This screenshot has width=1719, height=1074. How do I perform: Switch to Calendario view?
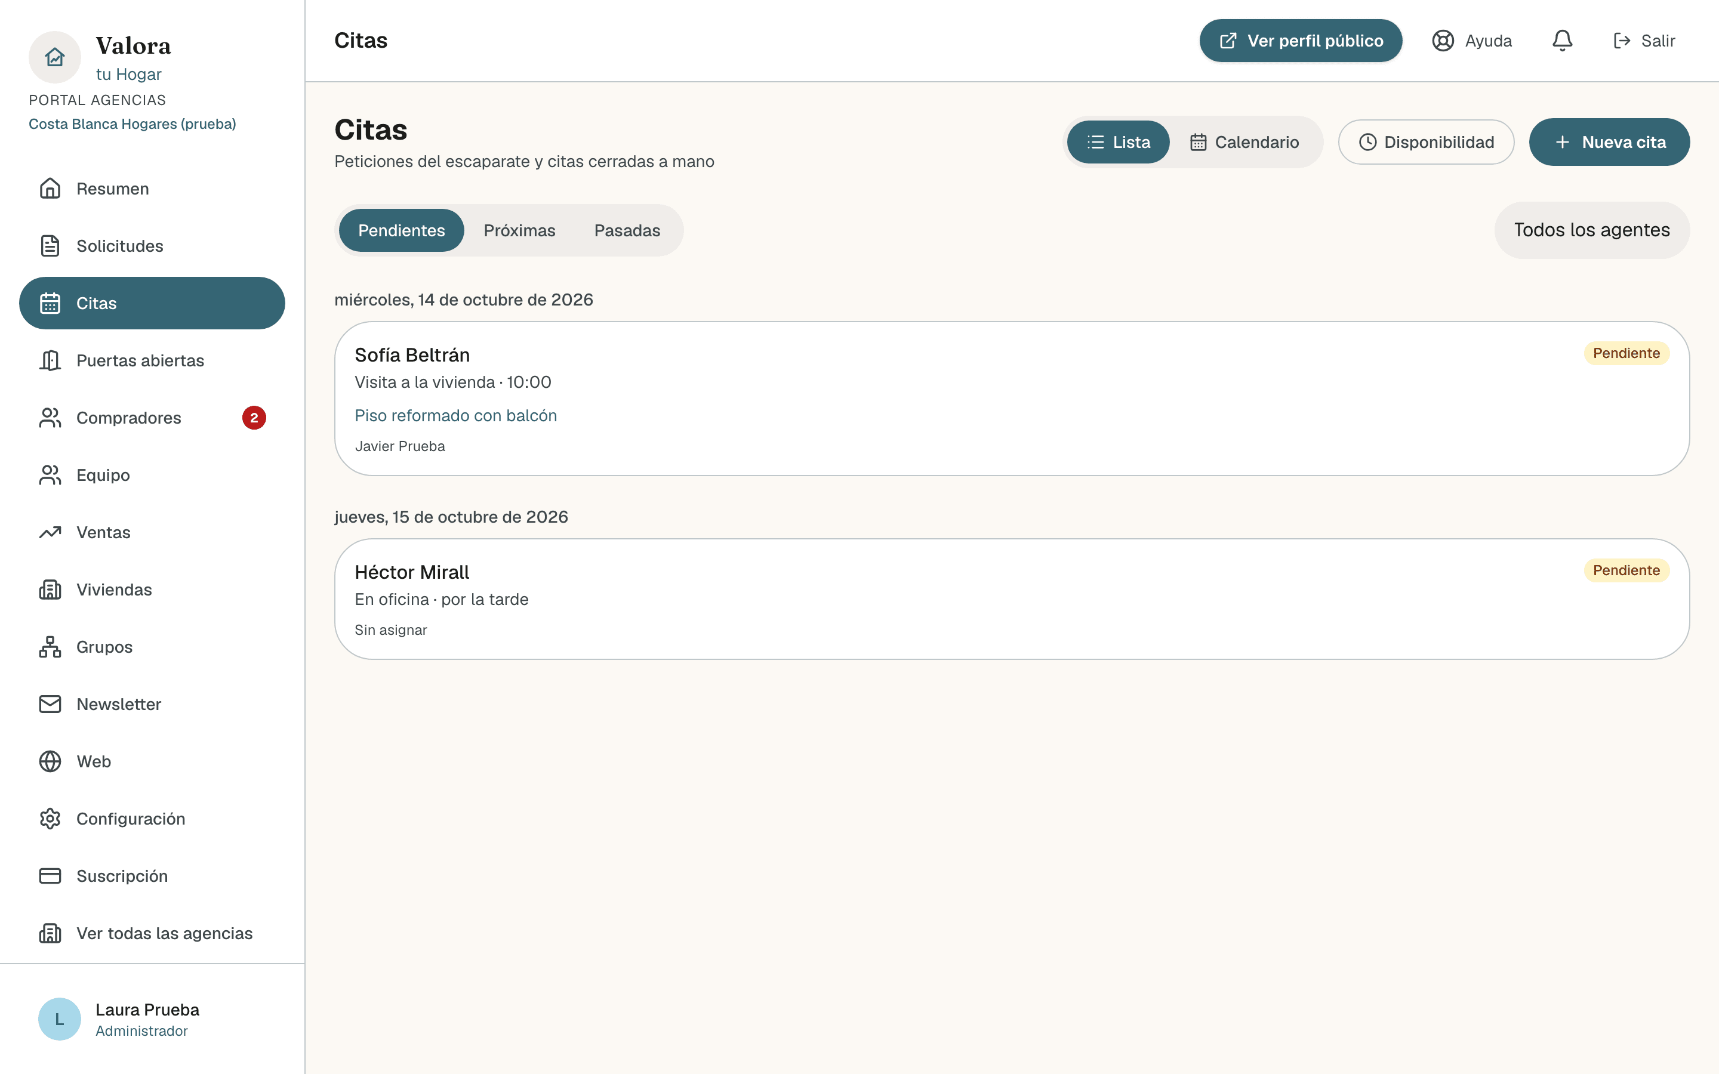tap(1244, 142)
